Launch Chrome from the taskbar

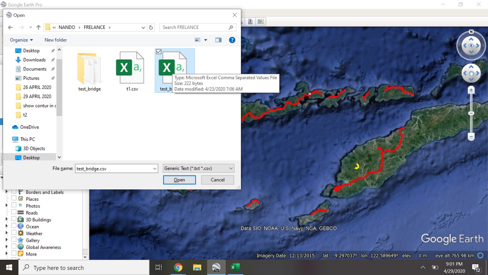[x=178, y=267]
